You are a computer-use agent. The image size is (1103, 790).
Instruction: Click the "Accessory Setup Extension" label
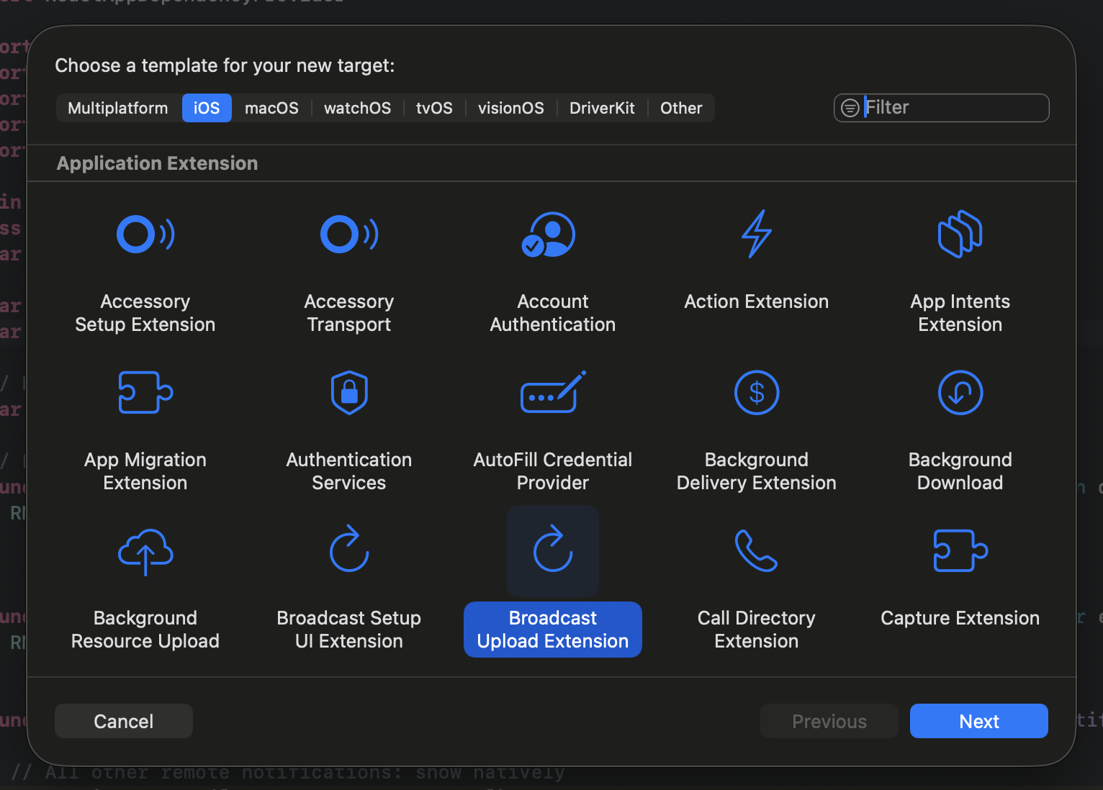click(x=145, y=313)
